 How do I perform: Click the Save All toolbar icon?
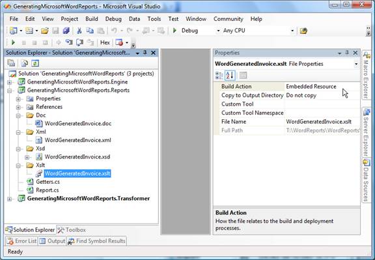point(66,31)
